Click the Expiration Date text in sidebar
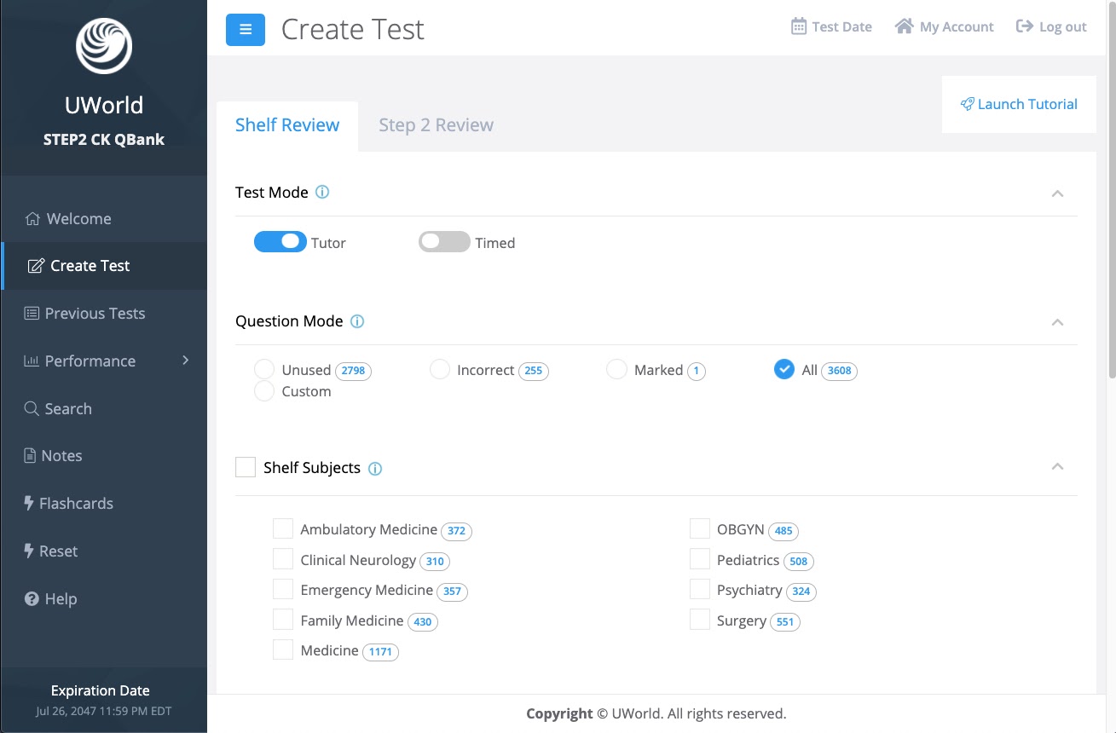 (x=101, y=690)
